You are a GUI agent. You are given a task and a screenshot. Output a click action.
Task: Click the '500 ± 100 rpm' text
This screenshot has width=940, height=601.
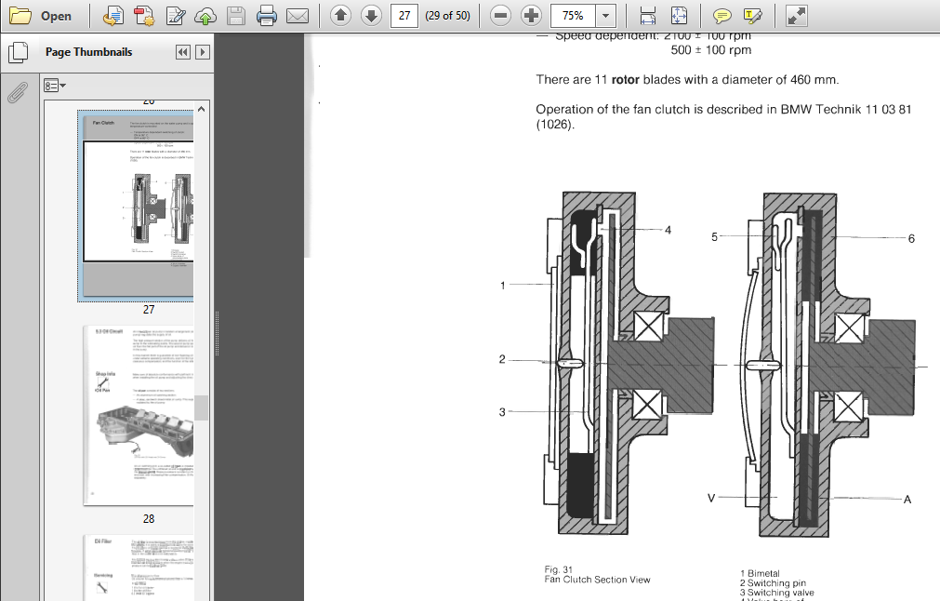[711, 50]
